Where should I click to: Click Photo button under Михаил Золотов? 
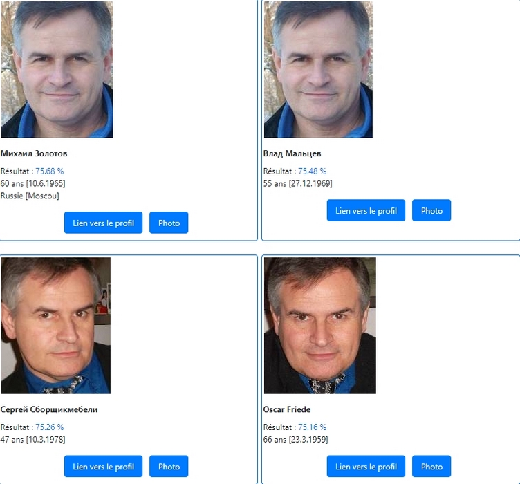(169, 223)
